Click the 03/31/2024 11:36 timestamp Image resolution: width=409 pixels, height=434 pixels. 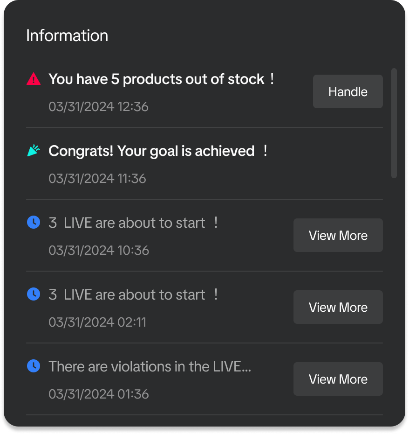(97, 178)
